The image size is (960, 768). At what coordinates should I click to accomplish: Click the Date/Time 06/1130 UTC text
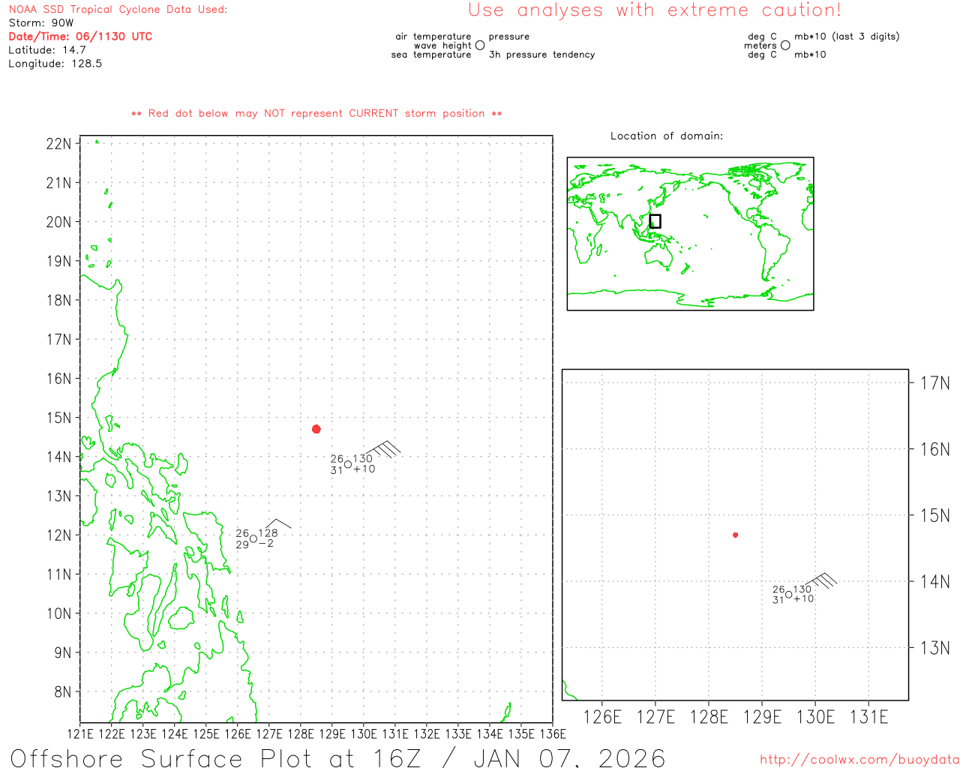(x=80, y=36)
